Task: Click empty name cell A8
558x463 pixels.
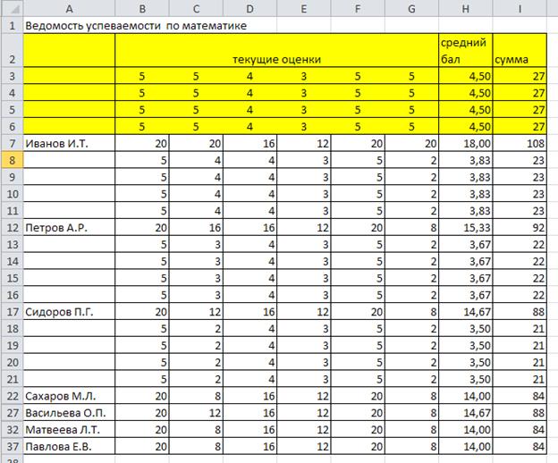Action: pos(69,160)
